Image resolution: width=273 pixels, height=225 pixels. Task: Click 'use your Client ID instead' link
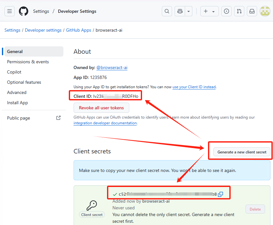point(194,87)
